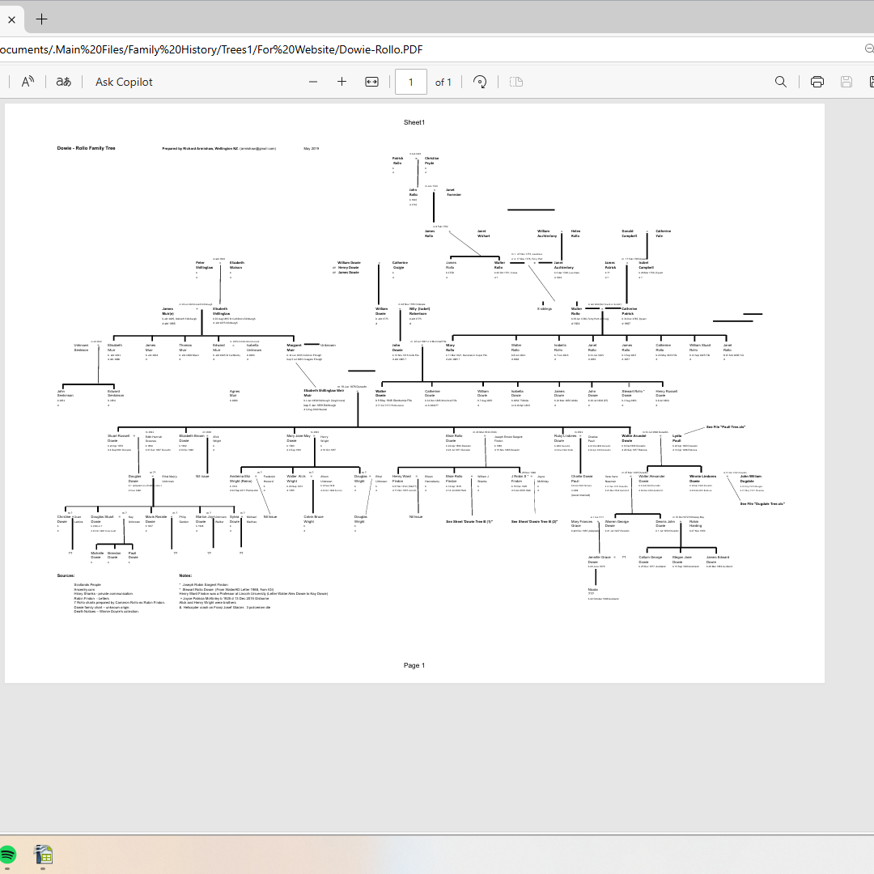Rotate the PDF page
The width and height of the screenshot is (874, 874).
coord(480,82)
